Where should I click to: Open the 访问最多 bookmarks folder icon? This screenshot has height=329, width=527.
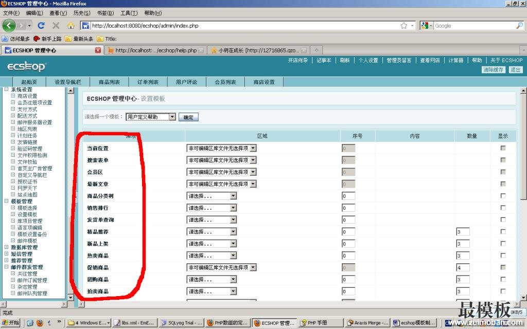tap(5, 39)
